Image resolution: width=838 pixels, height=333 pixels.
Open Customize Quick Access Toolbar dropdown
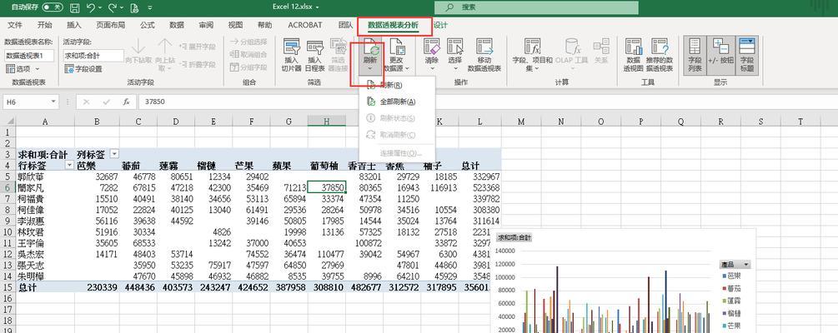[x=149, y=7]
